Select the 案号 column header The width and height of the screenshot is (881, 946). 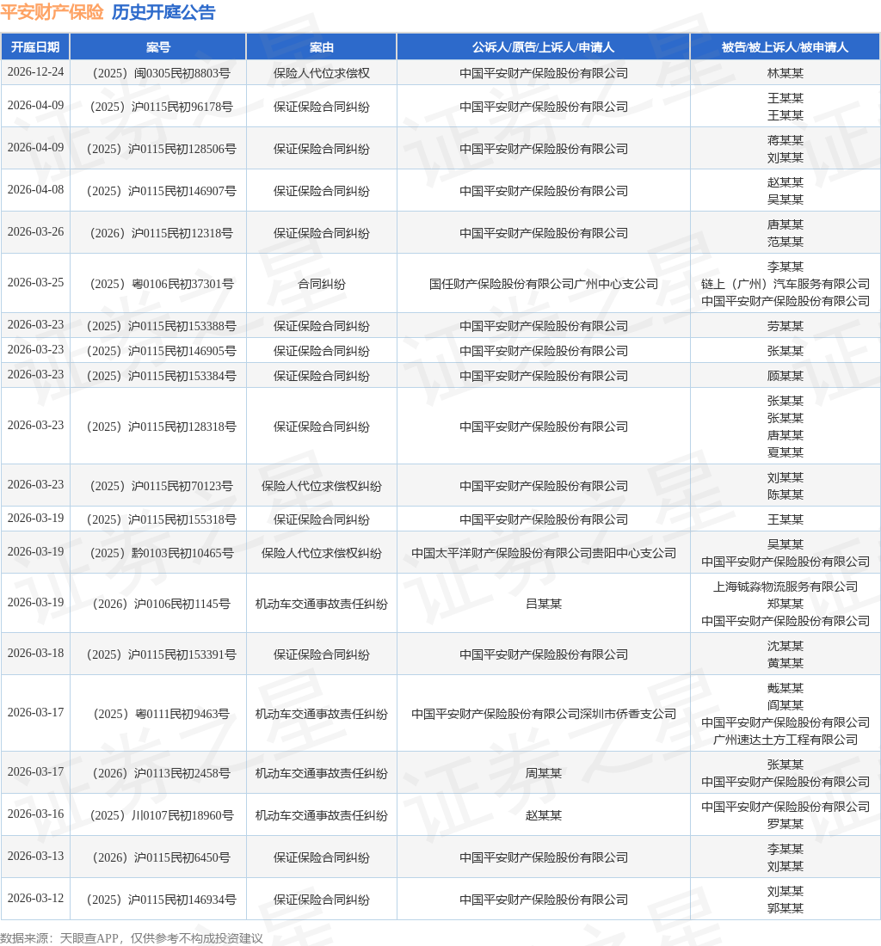(x=158, y=47)
